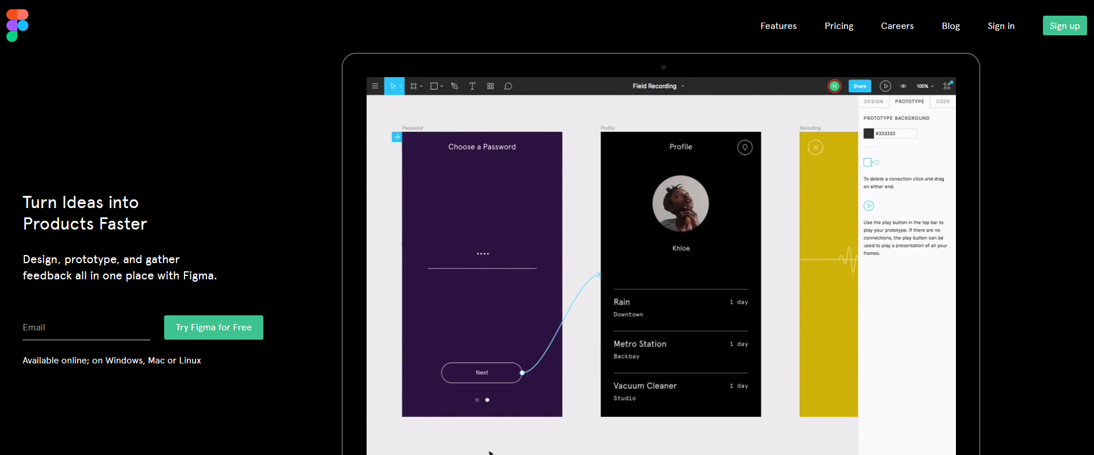Click the Figma logo in the header
Viewport: 1094px width, 455px height.
pos(17,26)
